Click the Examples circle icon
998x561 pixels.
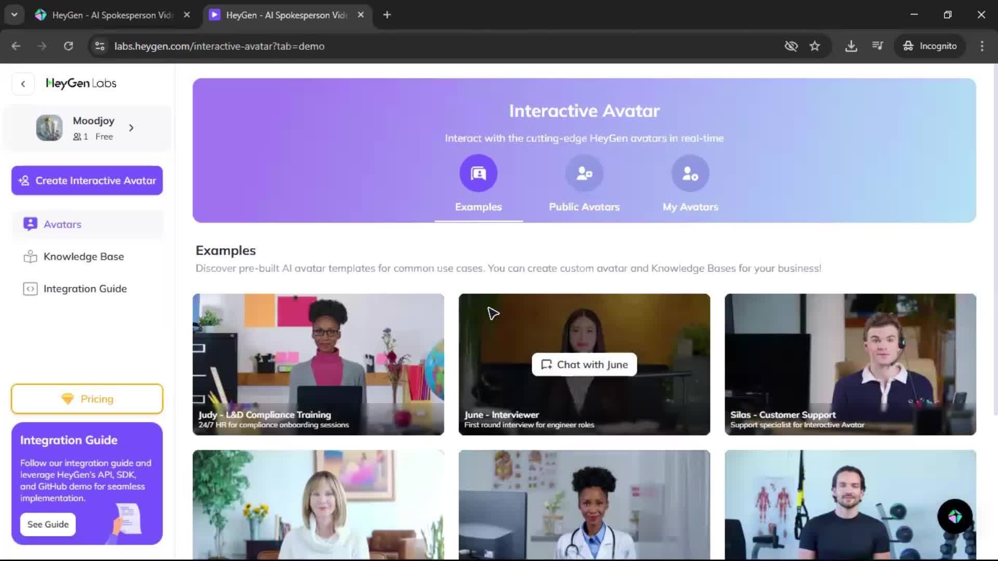click(478, 173)
